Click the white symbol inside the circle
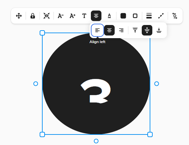Image resolution: width=189 pixels, height=145 pixels. pyautogui.click(x=96, y=91)
